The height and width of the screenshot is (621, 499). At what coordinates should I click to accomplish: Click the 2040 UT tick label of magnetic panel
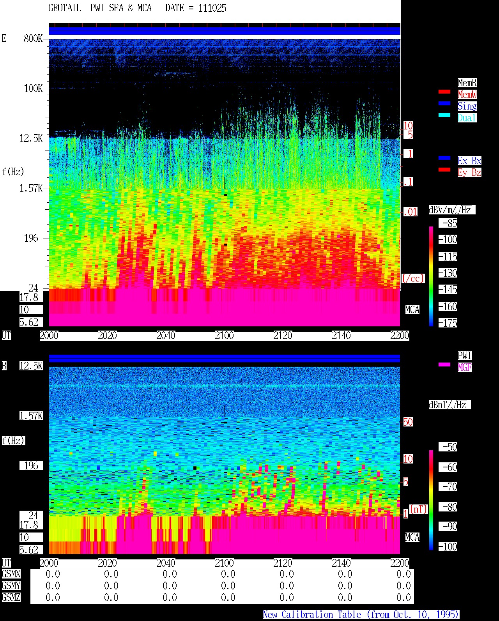point(166,563)
